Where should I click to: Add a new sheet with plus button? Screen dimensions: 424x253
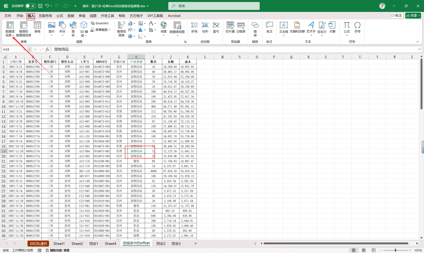point(195,243)
